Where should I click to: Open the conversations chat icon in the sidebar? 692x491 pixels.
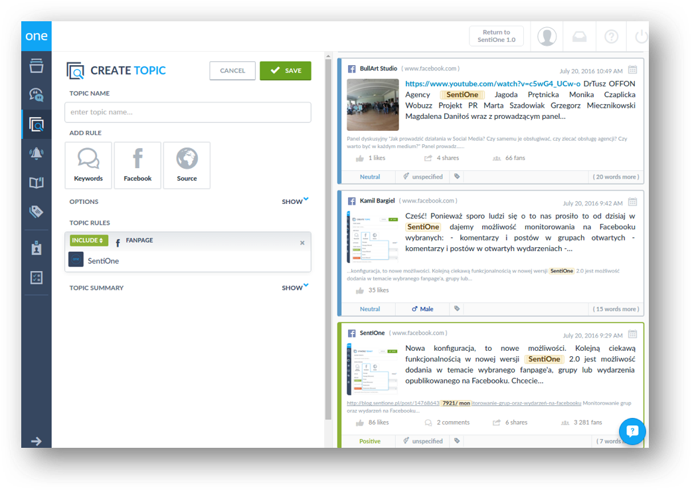click(x=36, y=94)
